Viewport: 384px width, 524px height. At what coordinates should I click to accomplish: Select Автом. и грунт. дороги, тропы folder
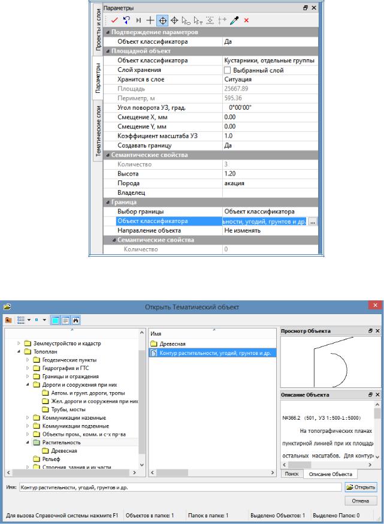point(88,393)
